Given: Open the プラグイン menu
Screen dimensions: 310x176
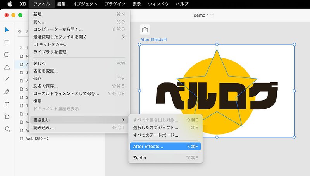Looking at the screenshot, I should (115, 4).
